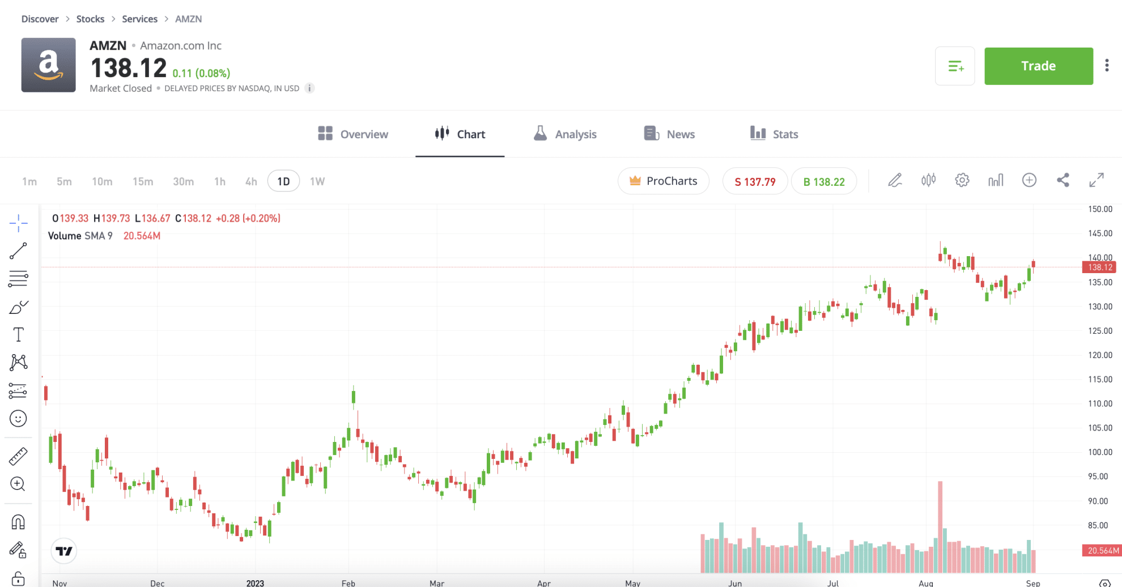1122x587 pixels.
Task: Toggle fullscreen chart view
Action: 1098,180
